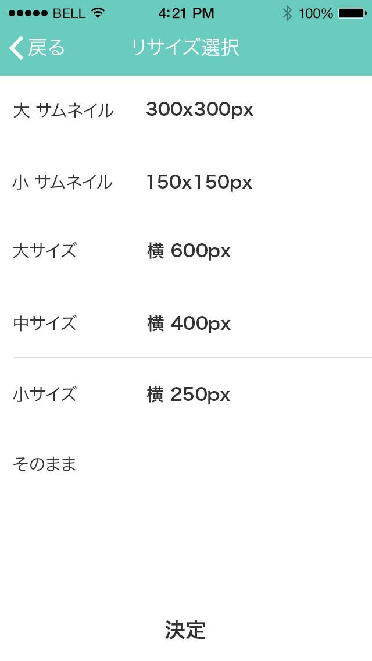Tap the 戻る back label
This screenshot has height=661, width=372.
pyautogui.click(x=46, y=48)
